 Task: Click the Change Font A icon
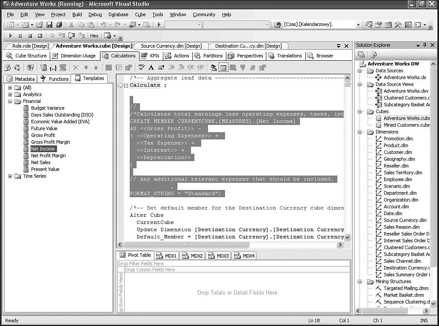151,68
